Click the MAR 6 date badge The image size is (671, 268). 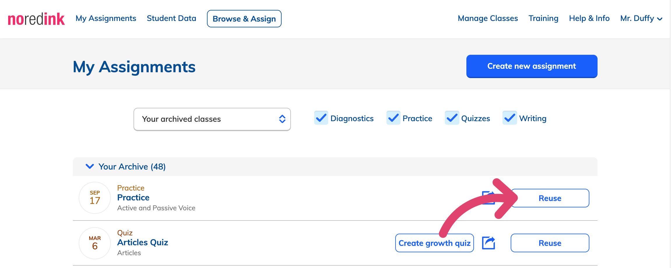tap(95, 243)
